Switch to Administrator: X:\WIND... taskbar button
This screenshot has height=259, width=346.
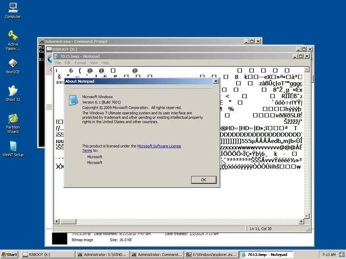(103, 255)
